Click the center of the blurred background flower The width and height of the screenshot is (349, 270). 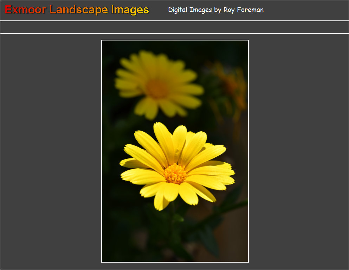(156, 88)
